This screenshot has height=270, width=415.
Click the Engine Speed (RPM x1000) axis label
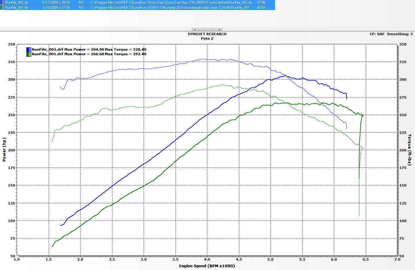click(x=207, y=266)
